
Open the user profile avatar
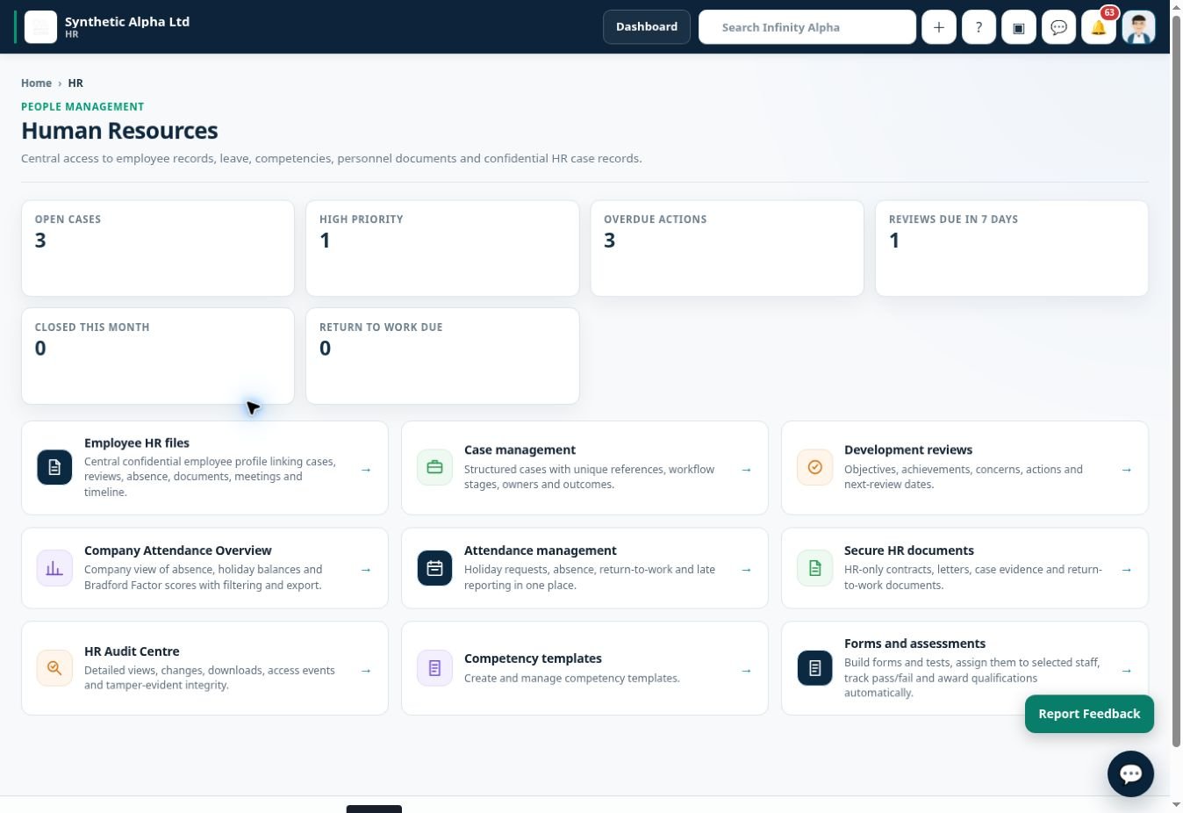[1138, 27]
